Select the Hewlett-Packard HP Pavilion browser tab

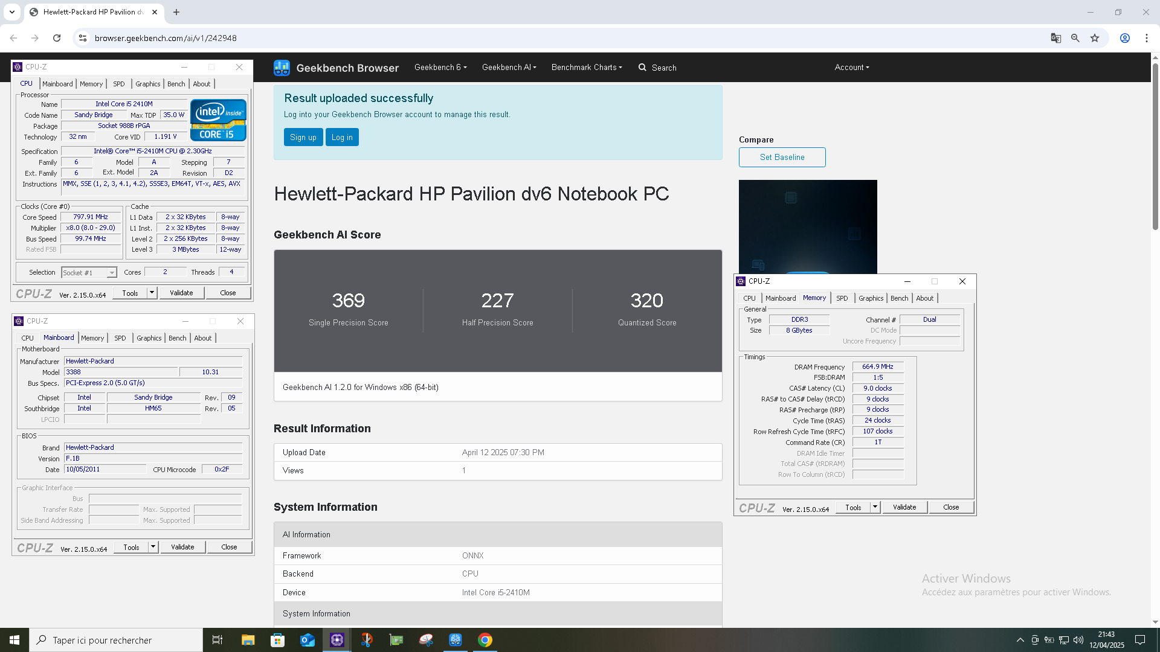(94, 12)
